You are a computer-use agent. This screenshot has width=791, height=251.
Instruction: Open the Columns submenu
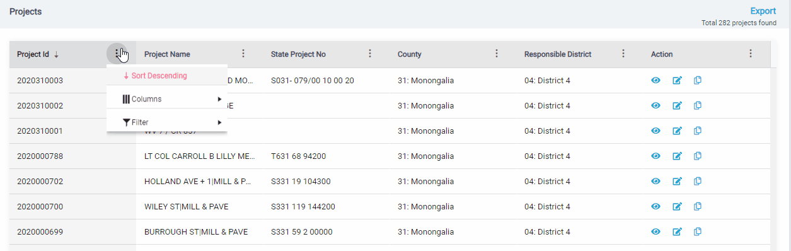click(x=167, y=99)
